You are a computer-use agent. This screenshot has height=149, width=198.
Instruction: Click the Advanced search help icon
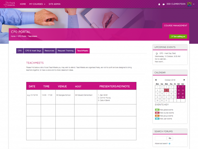[x=169, y=144]
